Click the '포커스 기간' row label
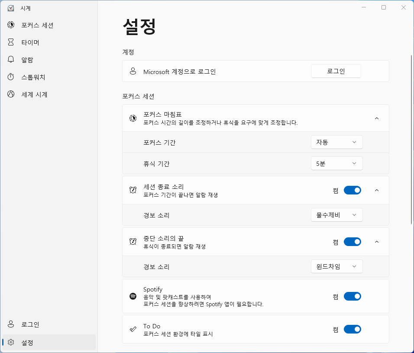 coord(159,142)
